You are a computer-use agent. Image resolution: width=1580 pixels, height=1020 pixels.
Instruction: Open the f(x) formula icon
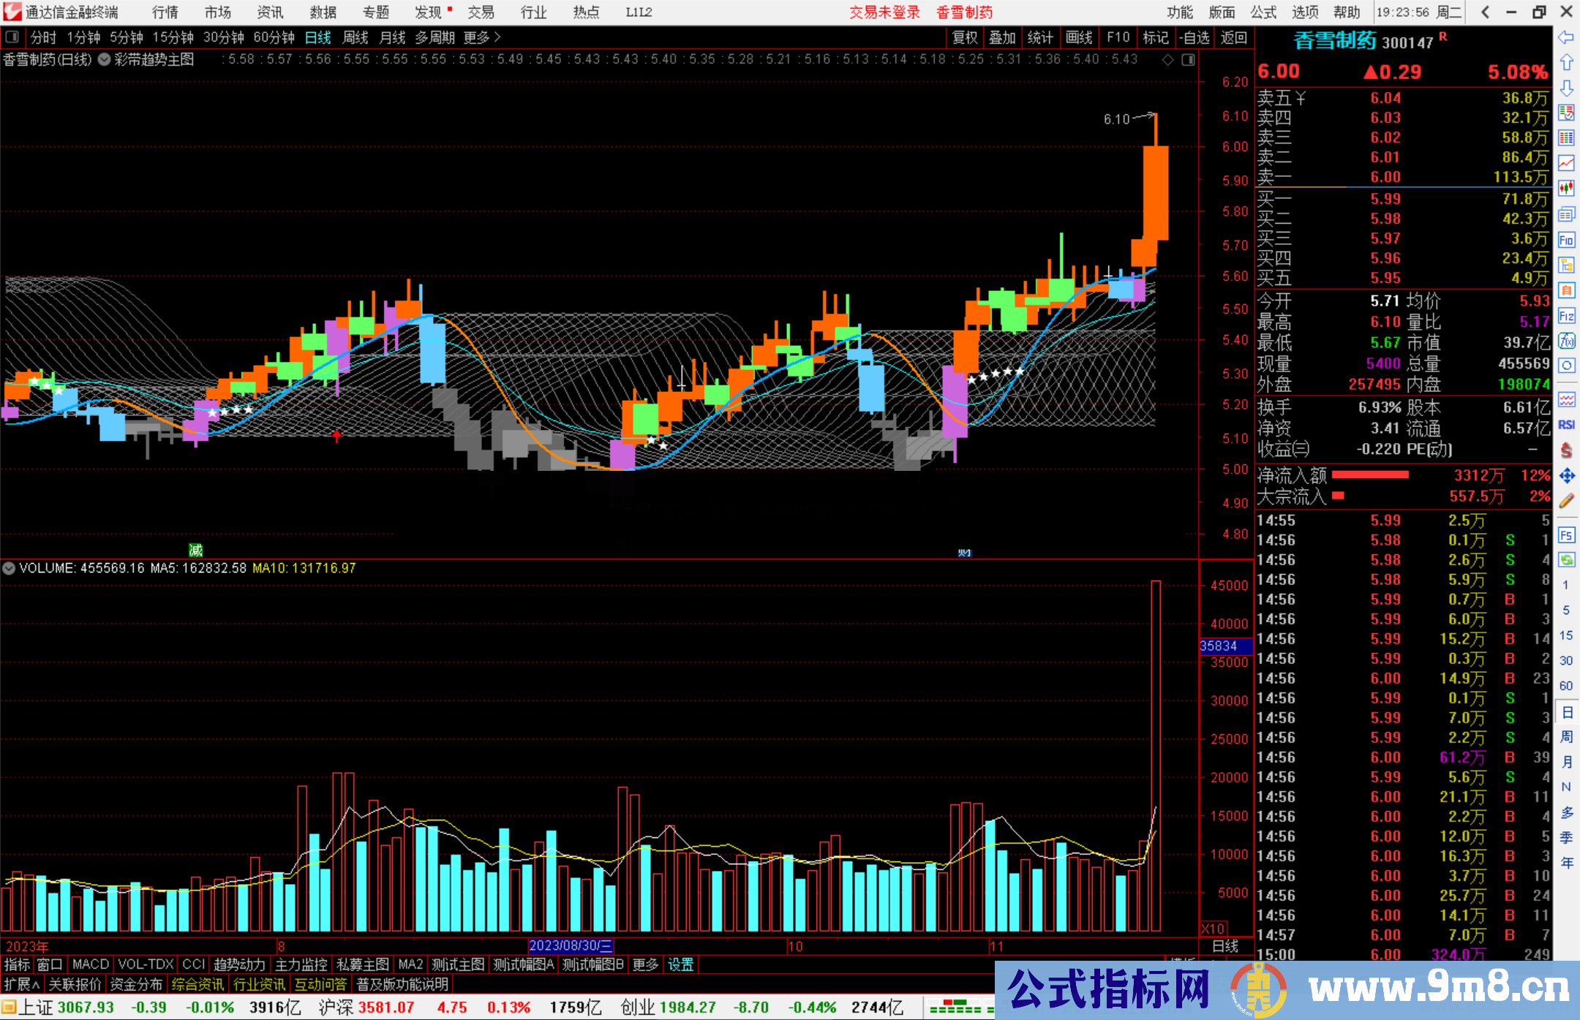click(x=1566, y=341)
